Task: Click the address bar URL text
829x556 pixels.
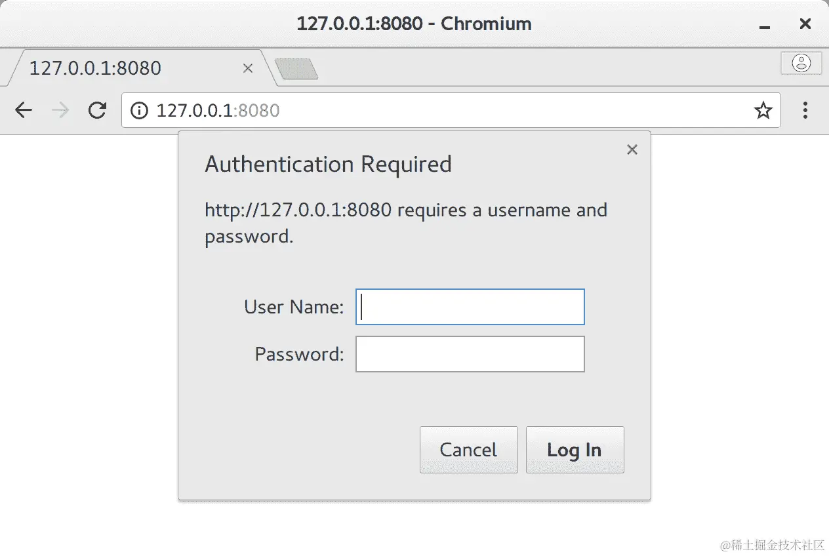Action: pos(218,110)
